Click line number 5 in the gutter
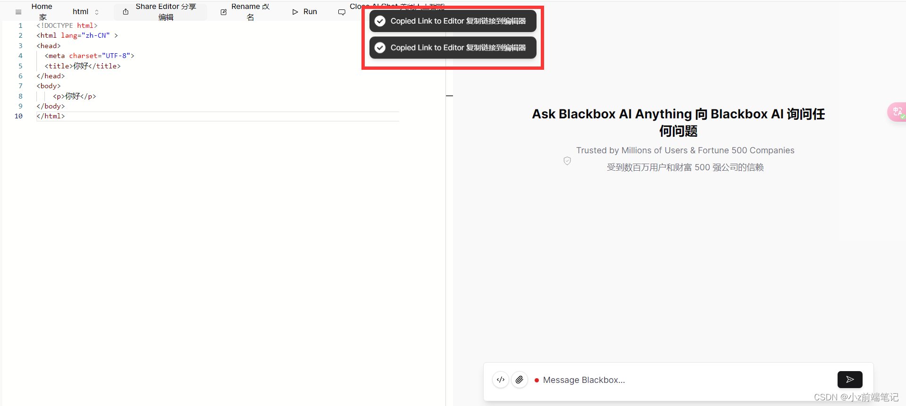Screen dimensions: 906x406 20,66
